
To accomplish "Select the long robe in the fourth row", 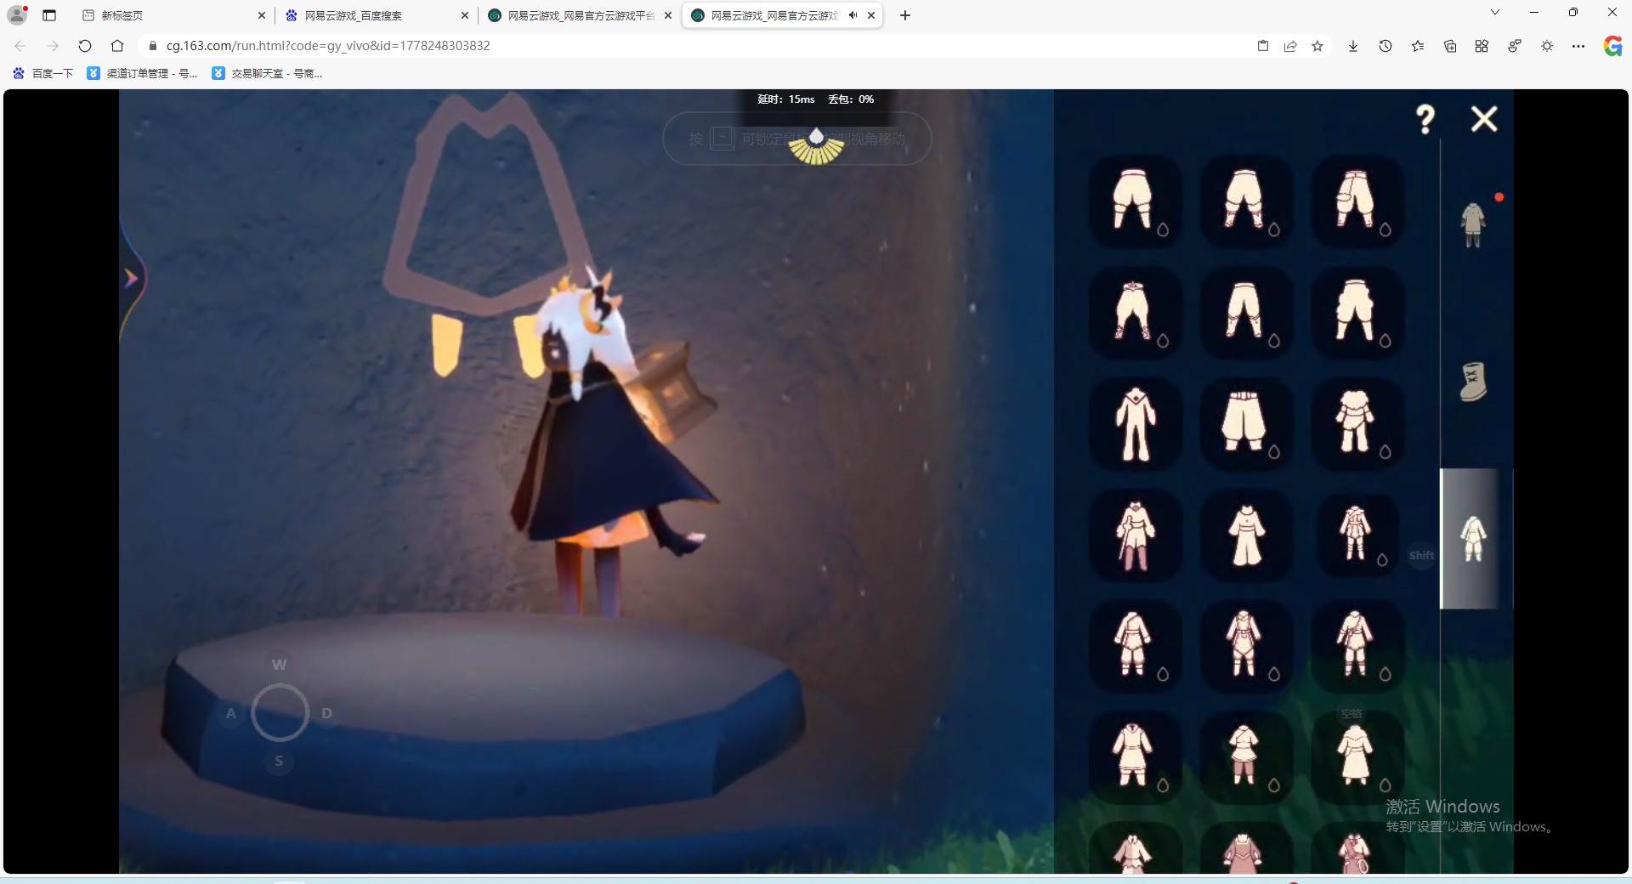I will [1246, 535].
